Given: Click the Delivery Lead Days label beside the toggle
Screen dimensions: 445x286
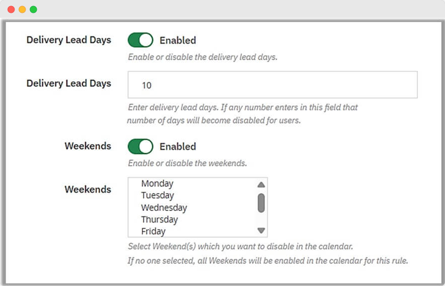Looking at the screenshot, I should point(69,40).
